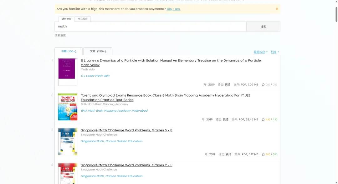Image resolution: width=338 pixels, height=184 pixels.
Task: Click the page vertical scrollbar thumb
Action: click(x=336, y=14)
